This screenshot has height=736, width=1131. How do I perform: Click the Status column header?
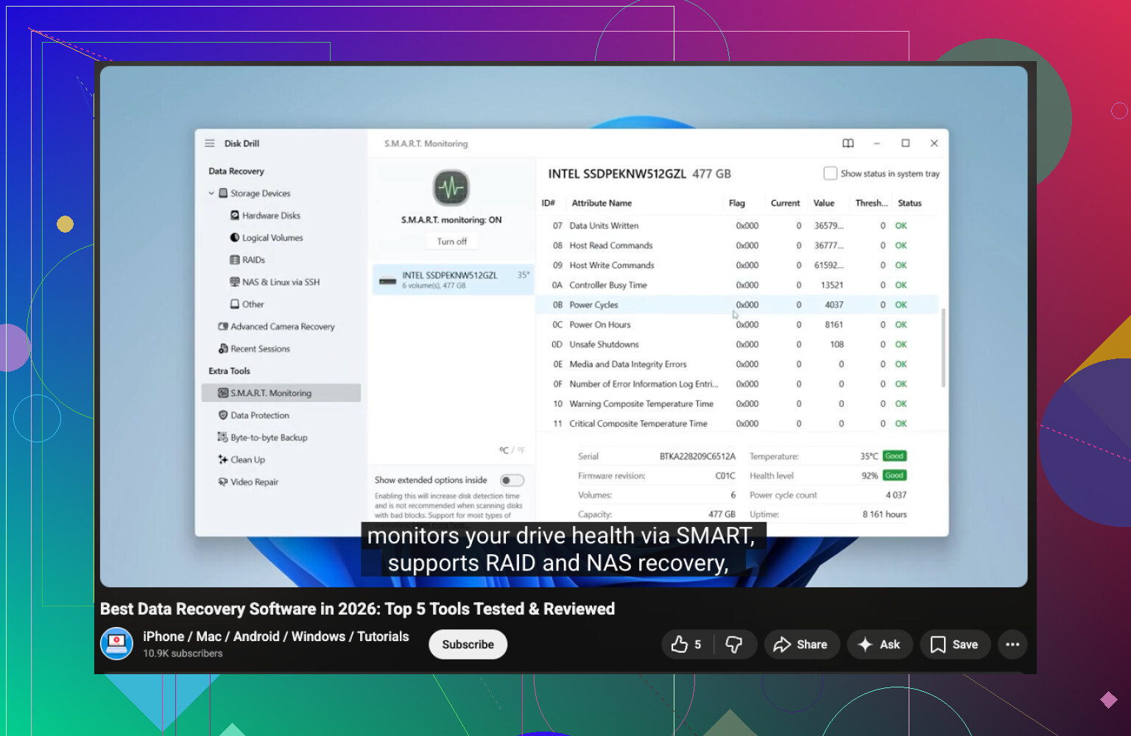(909, 203)
